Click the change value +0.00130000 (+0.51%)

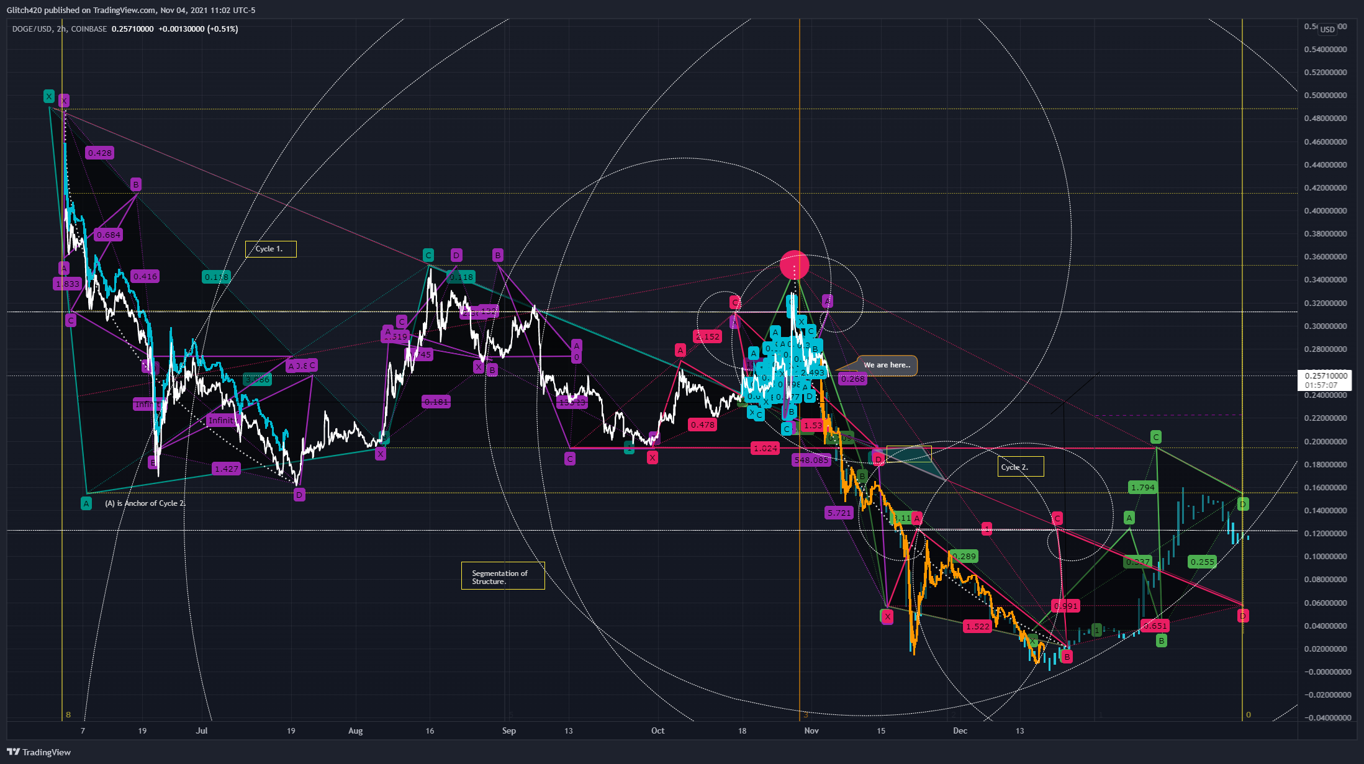[x=198, y=29]
